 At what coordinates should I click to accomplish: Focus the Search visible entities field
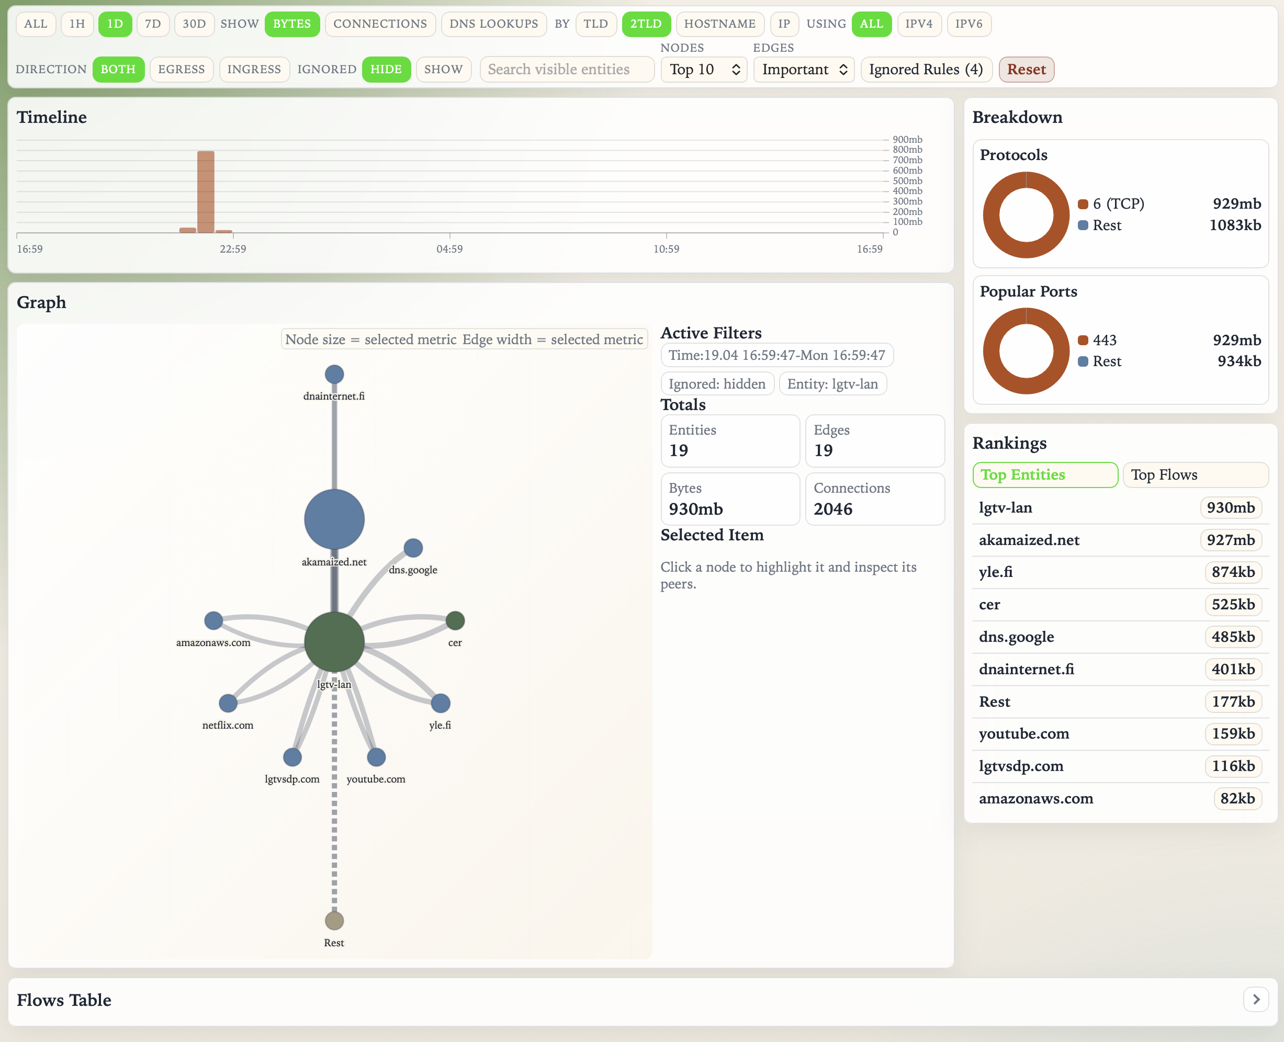[x=567, y=70]
